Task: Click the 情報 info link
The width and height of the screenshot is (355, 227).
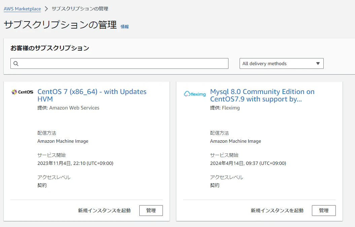Action: 125,27
